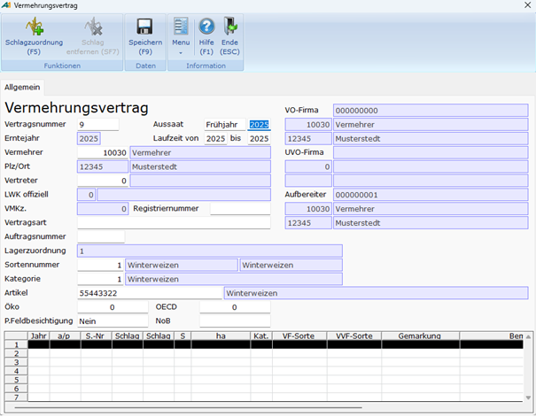The width and height of the screenshot is (536, 417).
Task: Click the Kategorie number field
Action: 100,279
